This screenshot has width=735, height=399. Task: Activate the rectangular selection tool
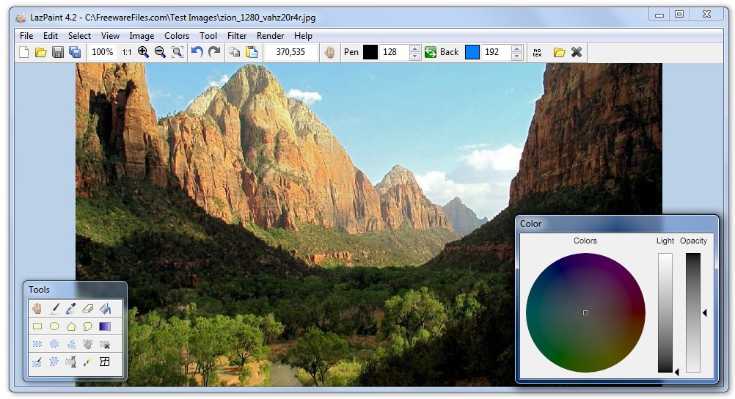(37, 344)
